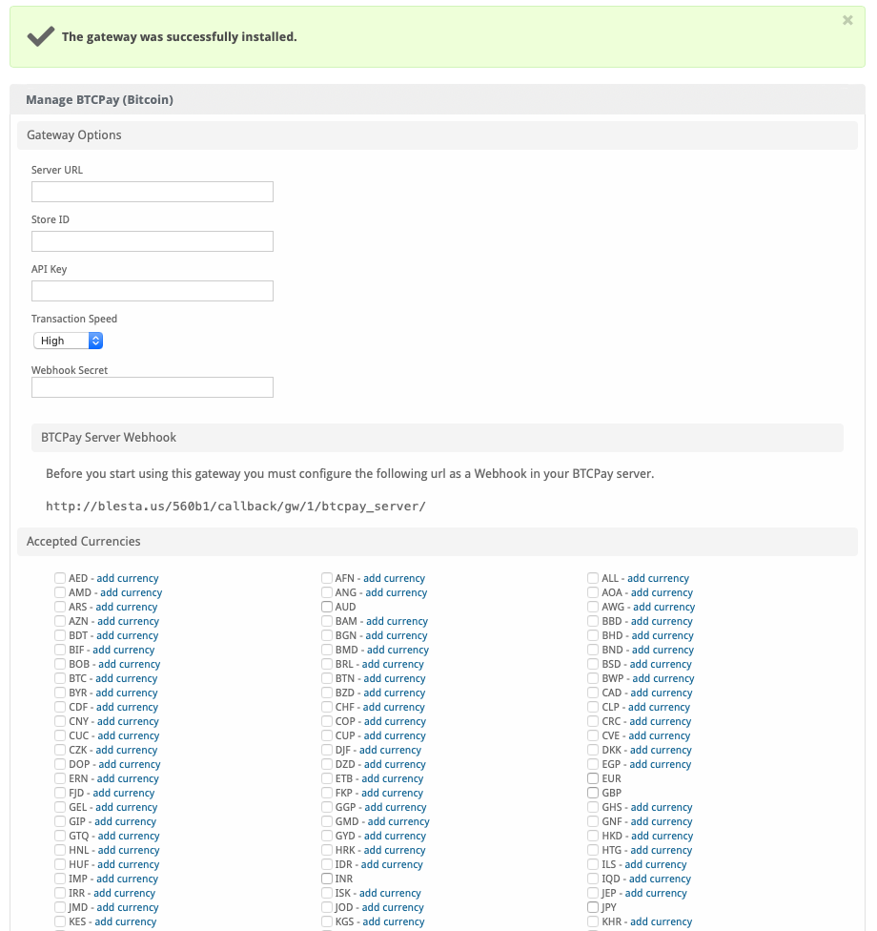The width and height of the screenshot is (877, 931).
Task: Focus the Store ID text field
Action: pos(153,241)
